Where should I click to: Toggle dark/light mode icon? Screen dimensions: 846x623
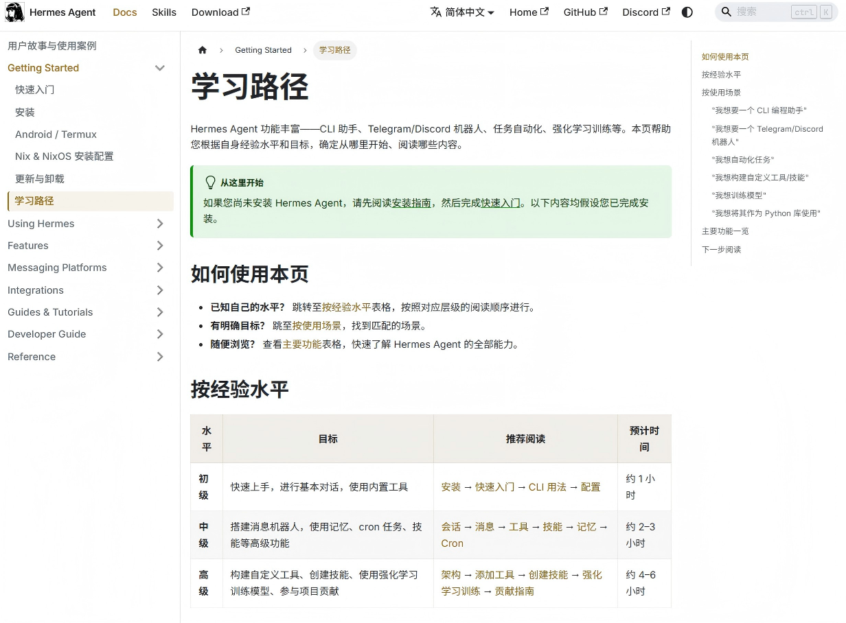pos(687,12)
